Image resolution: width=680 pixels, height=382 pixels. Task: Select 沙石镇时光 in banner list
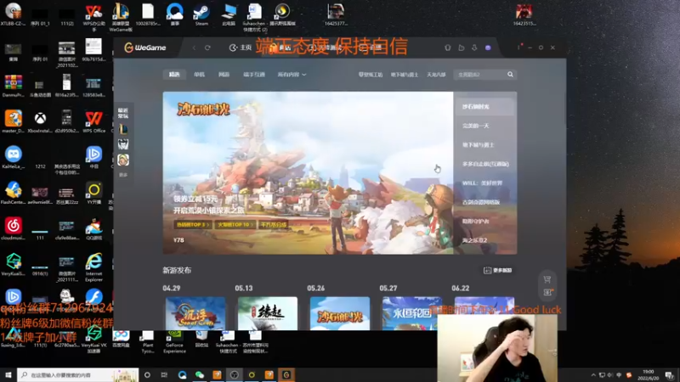click(484, 107)
